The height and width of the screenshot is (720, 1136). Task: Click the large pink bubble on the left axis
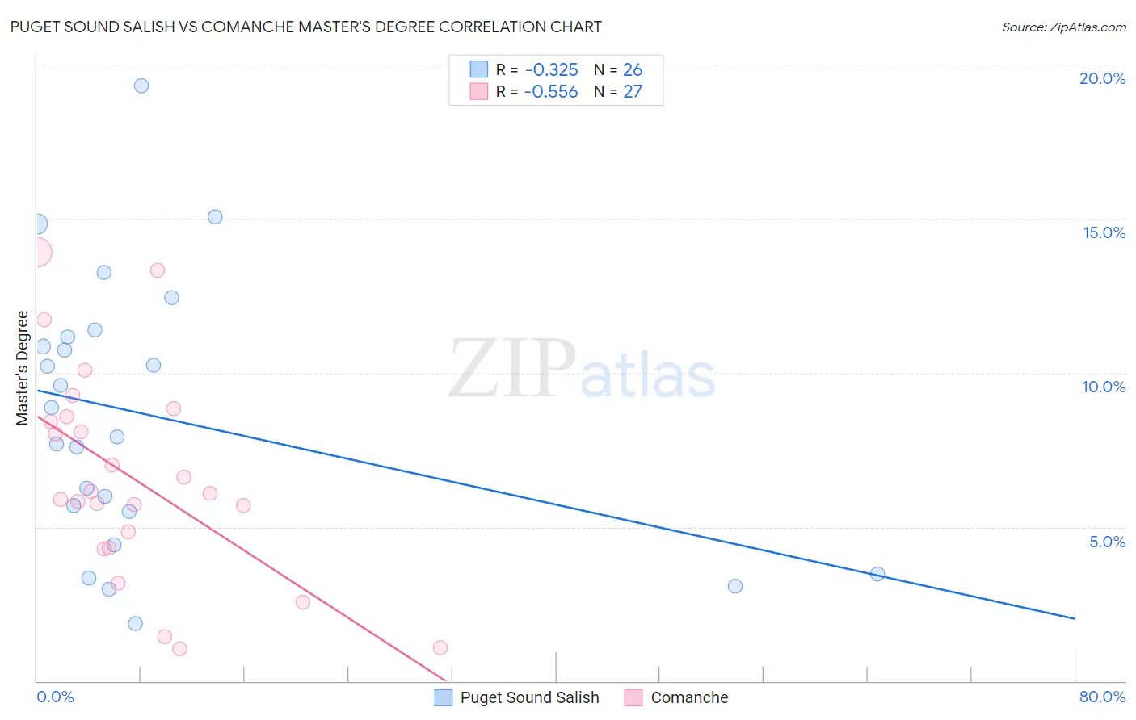(37, 253)
